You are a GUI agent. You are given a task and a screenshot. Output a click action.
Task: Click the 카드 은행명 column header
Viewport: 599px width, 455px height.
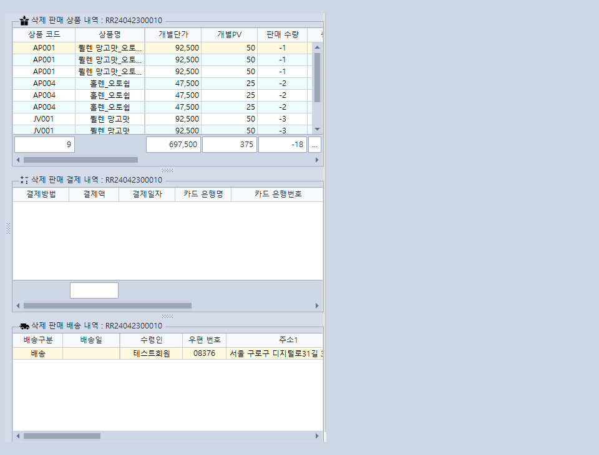click(203, 194)
